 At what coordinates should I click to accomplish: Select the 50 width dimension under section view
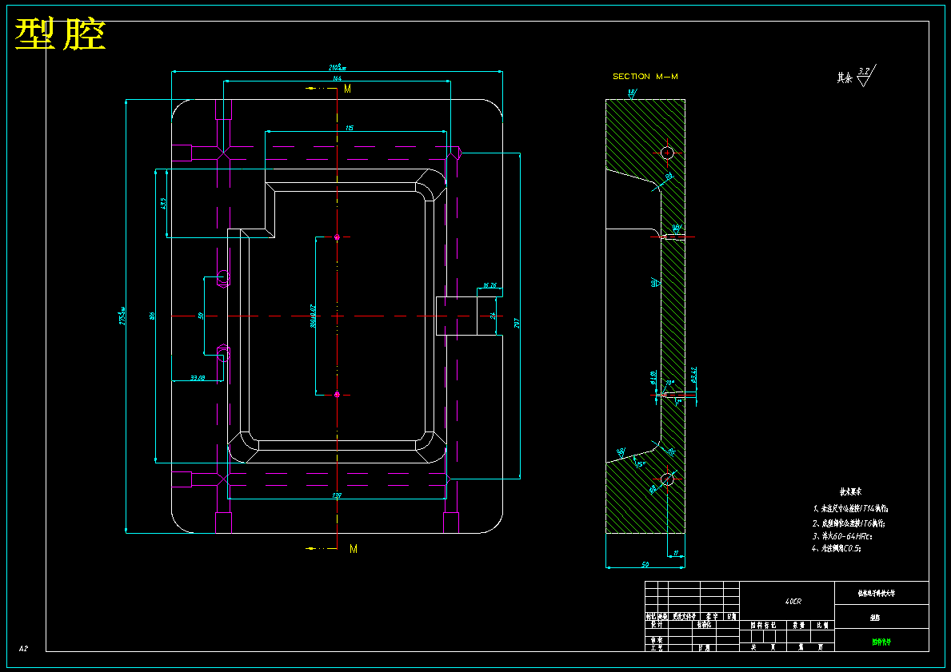645,565
